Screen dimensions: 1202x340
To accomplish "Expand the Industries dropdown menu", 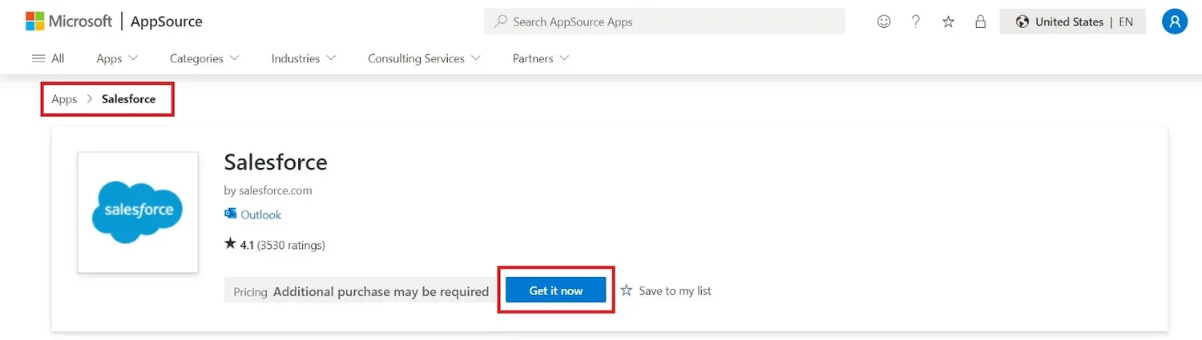I will click(x=304, y=58).
